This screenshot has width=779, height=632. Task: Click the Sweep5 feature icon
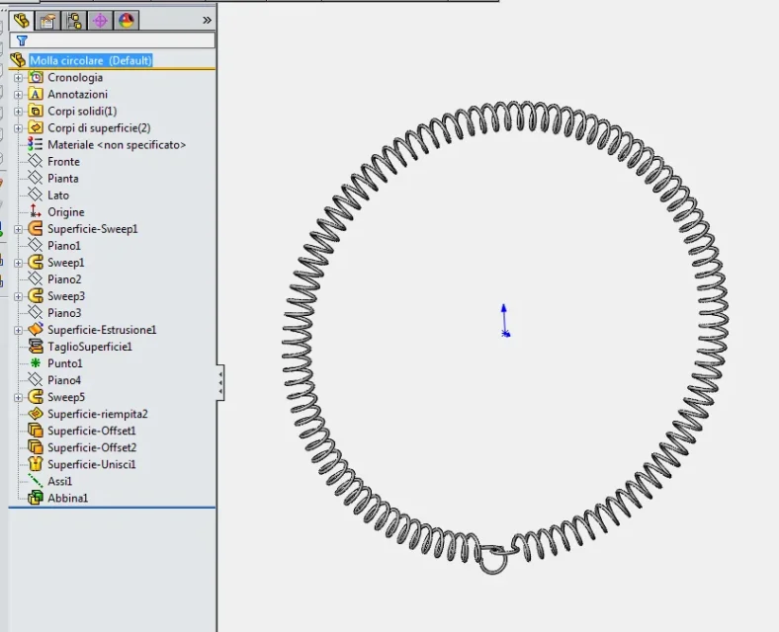pos(36,397)
